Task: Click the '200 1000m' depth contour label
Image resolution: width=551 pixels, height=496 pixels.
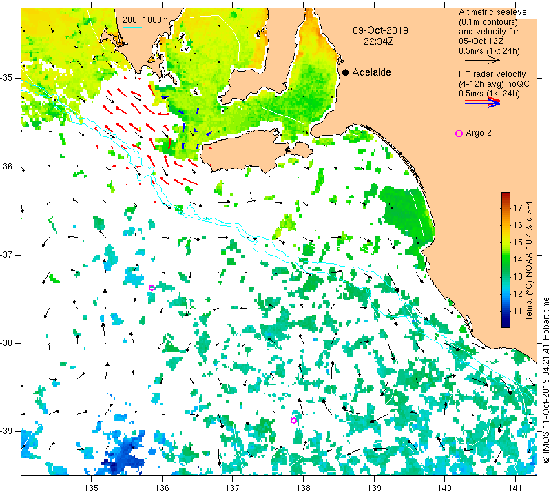Action: click(x=145, y=20)
